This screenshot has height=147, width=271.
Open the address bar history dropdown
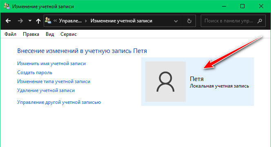click(x=176, y=21)
